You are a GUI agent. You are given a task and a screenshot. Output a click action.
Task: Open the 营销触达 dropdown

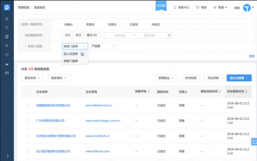[x=166, y=78]
